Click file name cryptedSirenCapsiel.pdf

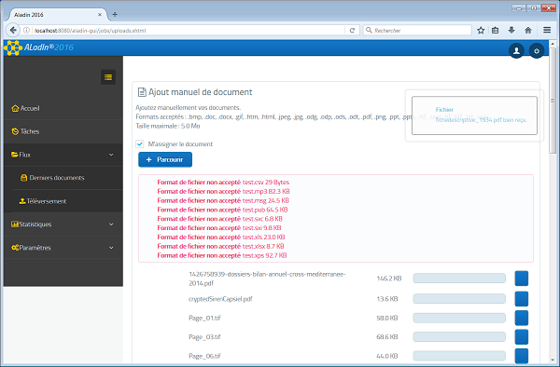click(x=220, y=299)
